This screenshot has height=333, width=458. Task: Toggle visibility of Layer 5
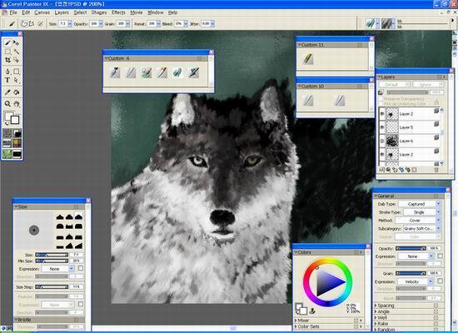[x=382, y=127]
